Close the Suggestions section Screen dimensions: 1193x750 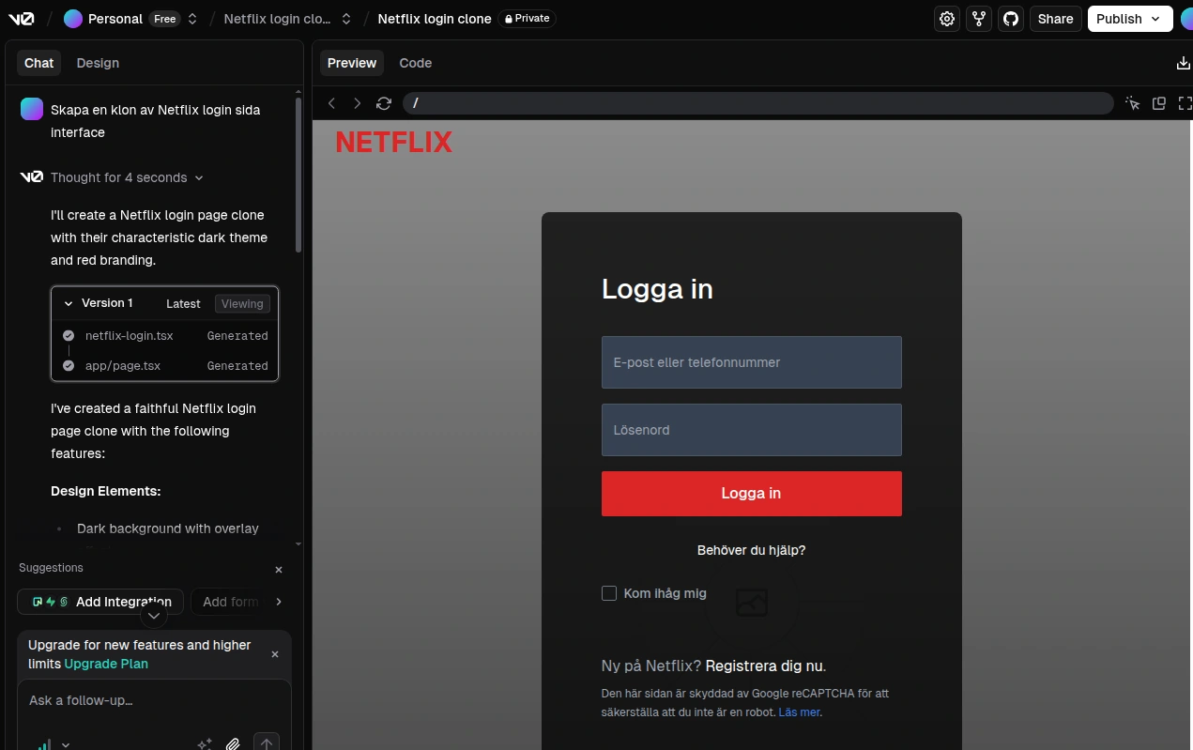(x=279, y=570)
